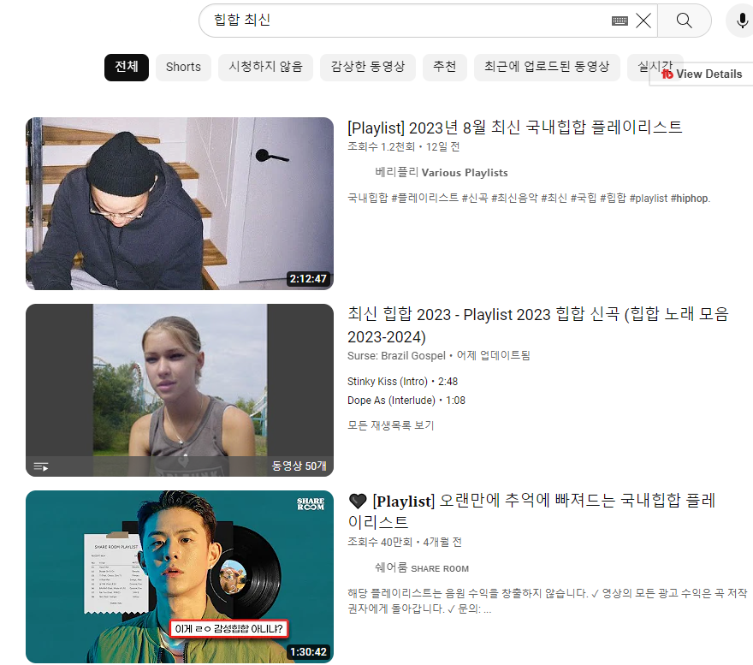Screen dimensions: 753x665
Task: Open the 2023년 8월 국내힙합 playlist video title
Action: tap(513, 127)
